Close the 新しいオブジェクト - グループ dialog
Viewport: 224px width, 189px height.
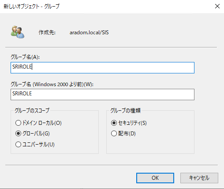click(x=217, y=6)
